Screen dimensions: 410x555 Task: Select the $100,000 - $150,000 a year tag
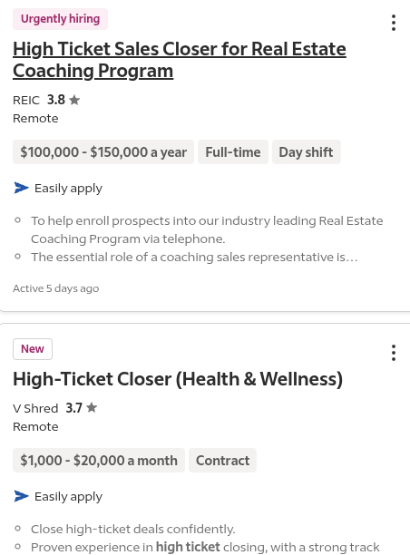click(x=103, y=151)
